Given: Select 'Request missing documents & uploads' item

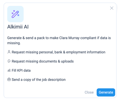Looking at the screenshot, I should pos(43,61).
